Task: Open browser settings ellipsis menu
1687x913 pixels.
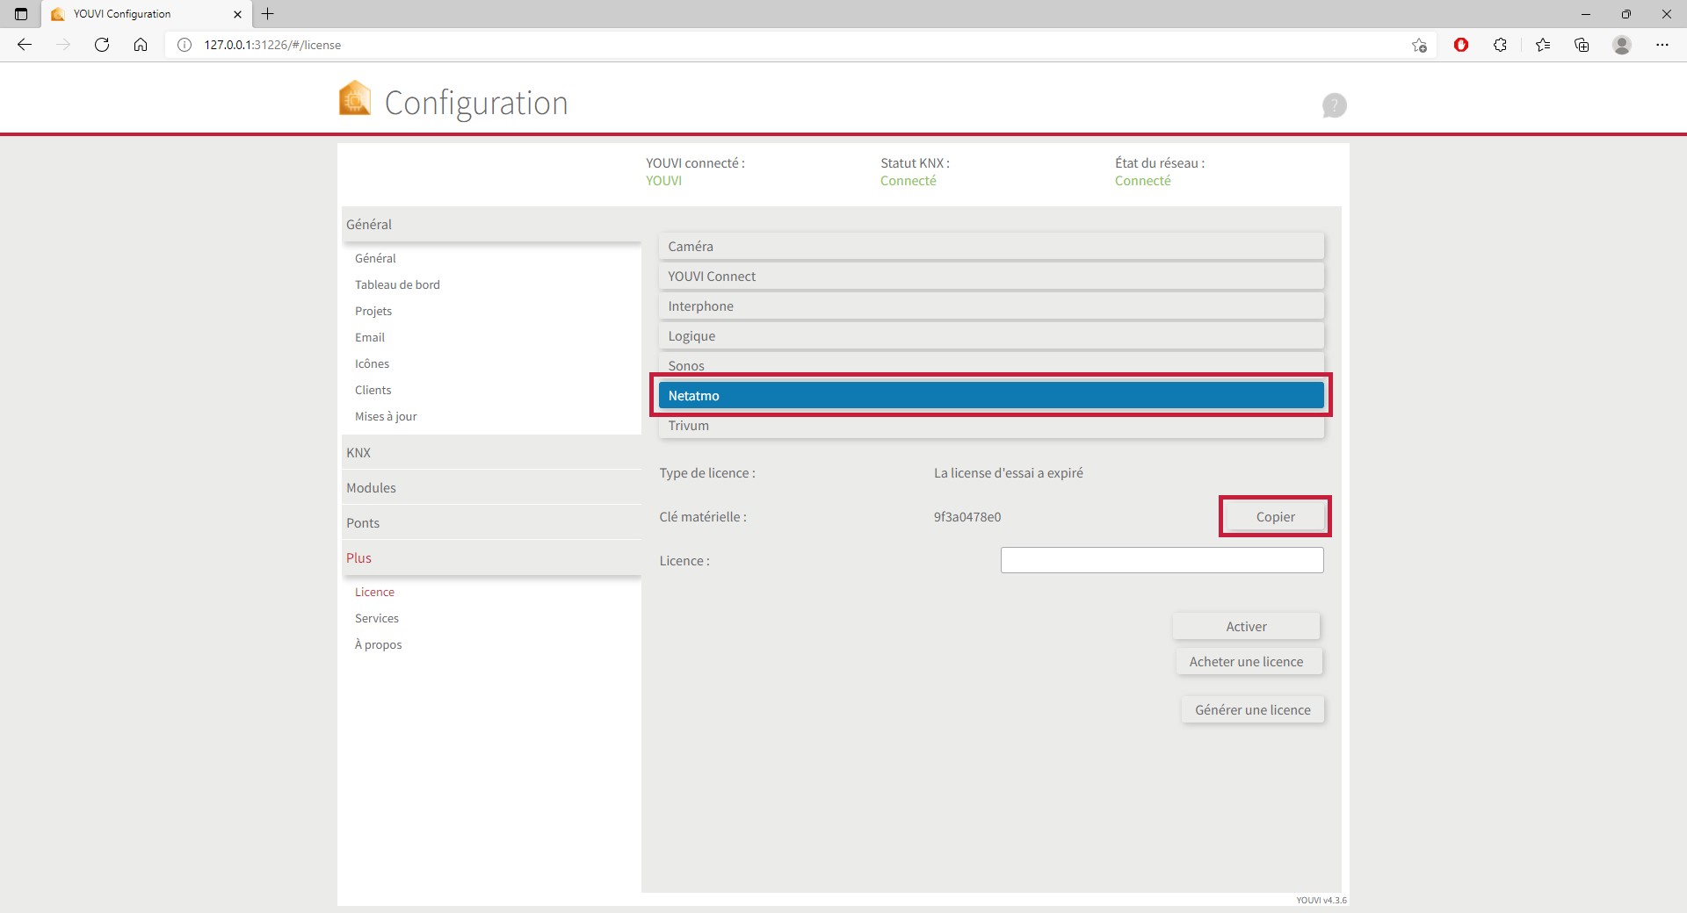Action: pos(1662,45)
